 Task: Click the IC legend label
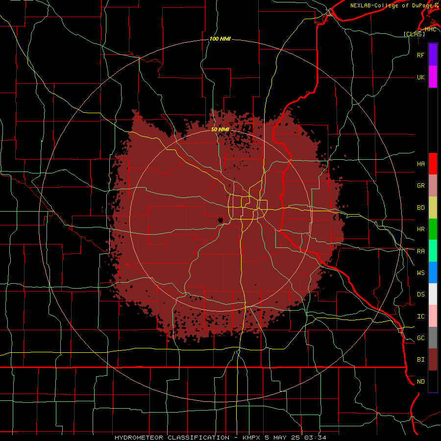[x=420, y=316]
